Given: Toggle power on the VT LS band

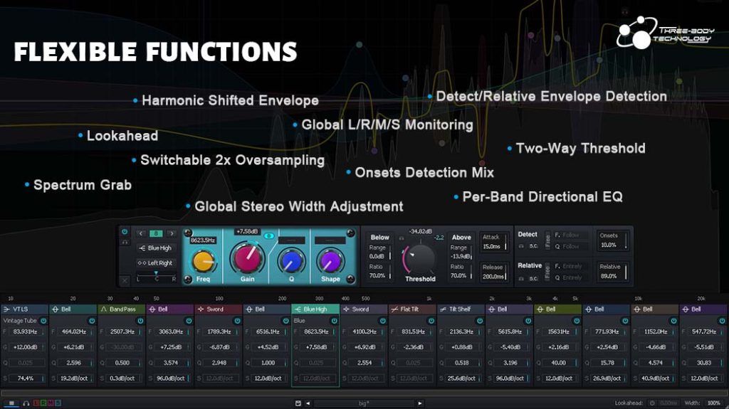Looking at the screenshot, I should pos(43,321).
